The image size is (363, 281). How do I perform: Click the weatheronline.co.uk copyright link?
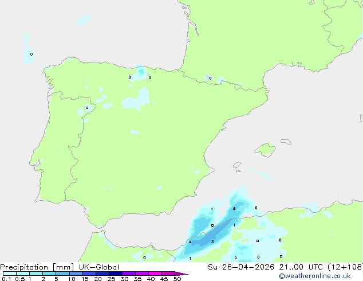click(315, 276)
